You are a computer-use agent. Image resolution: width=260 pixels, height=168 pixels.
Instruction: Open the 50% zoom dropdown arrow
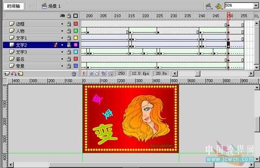pos(256,6)
